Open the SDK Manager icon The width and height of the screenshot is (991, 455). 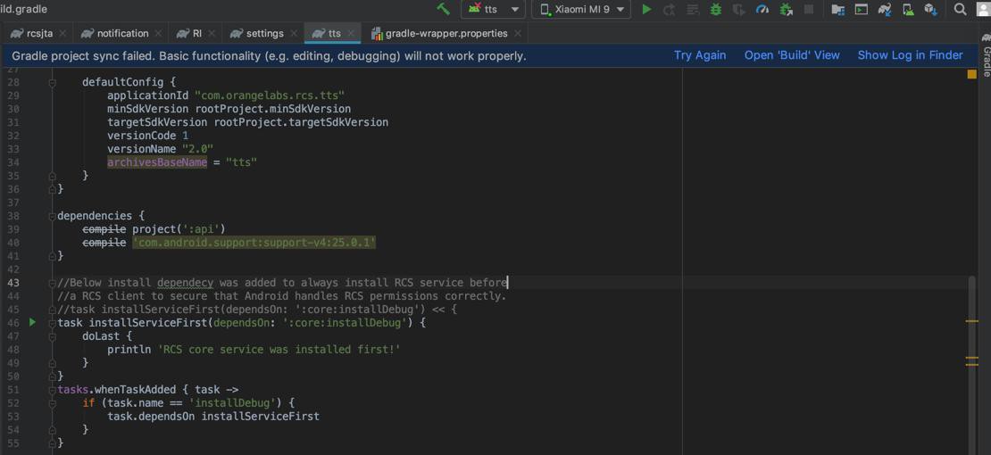click(930, 9)
